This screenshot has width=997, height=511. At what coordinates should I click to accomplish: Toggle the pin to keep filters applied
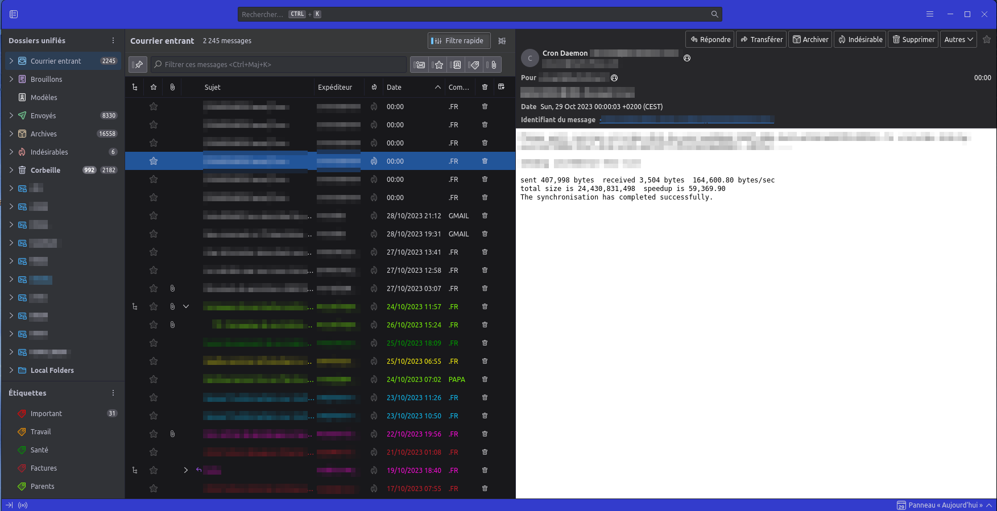138,65
